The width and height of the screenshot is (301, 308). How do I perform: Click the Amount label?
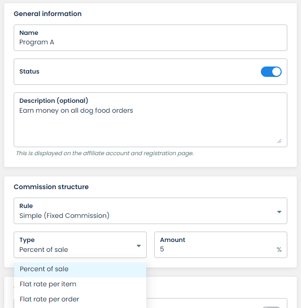click(x=173, y=240)
